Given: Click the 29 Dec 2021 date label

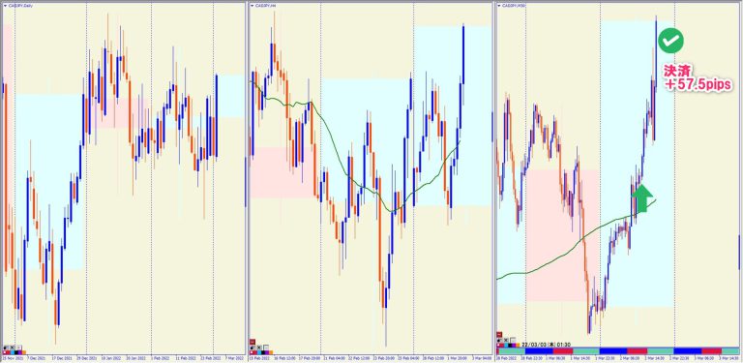Looking at the screenshot, I should pos(87,358).
